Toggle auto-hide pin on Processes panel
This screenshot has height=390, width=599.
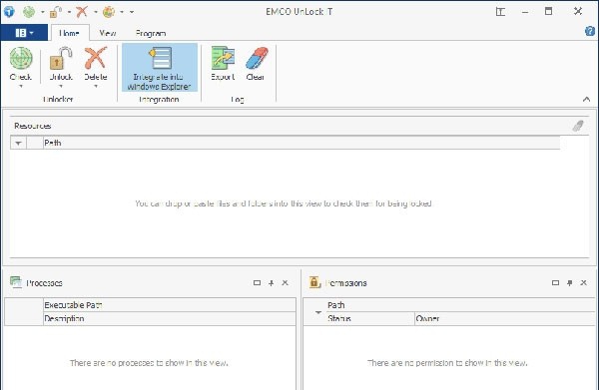coord(272,282)
